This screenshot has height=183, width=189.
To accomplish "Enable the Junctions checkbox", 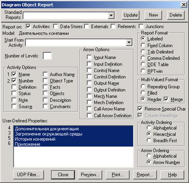I will point(141,26).
